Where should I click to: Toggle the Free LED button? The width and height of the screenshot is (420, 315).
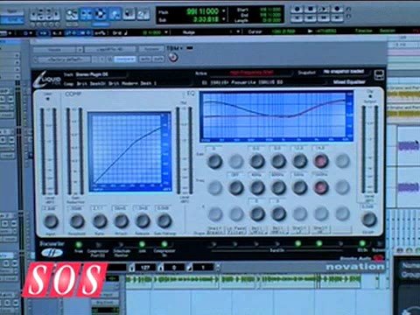point(78,244)
